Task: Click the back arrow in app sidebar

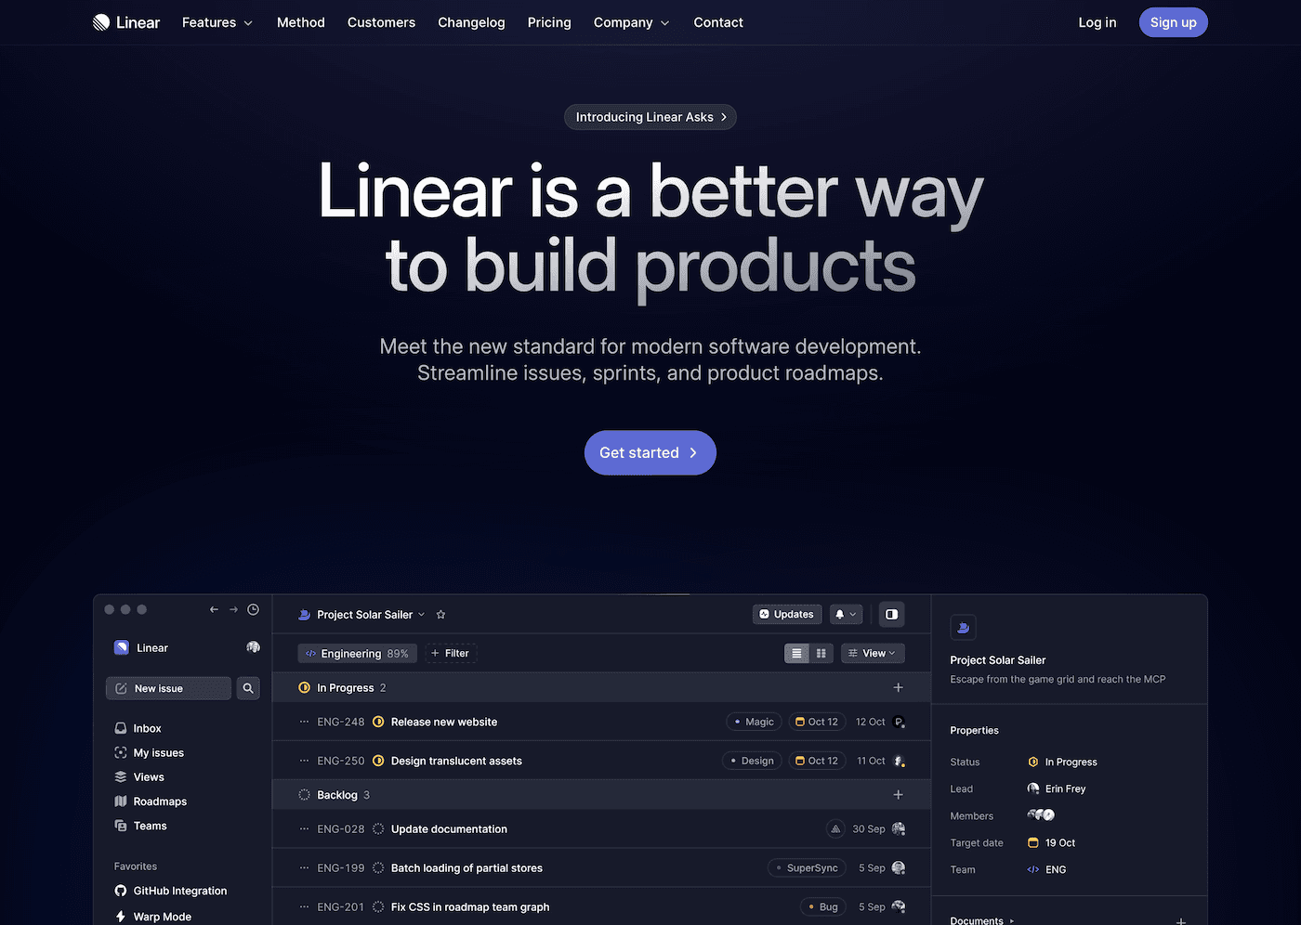Action: (x=214, y=609)
